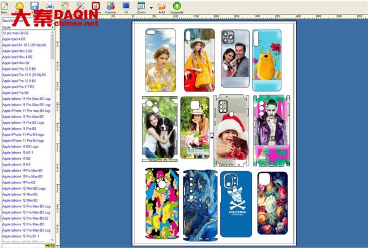Click the New document icon
Screen dimensions: 368x248
pos(4,6)
